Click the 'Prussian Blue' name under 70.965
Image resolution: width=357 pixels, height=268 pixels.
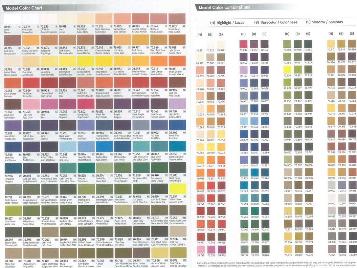(102, 136)
